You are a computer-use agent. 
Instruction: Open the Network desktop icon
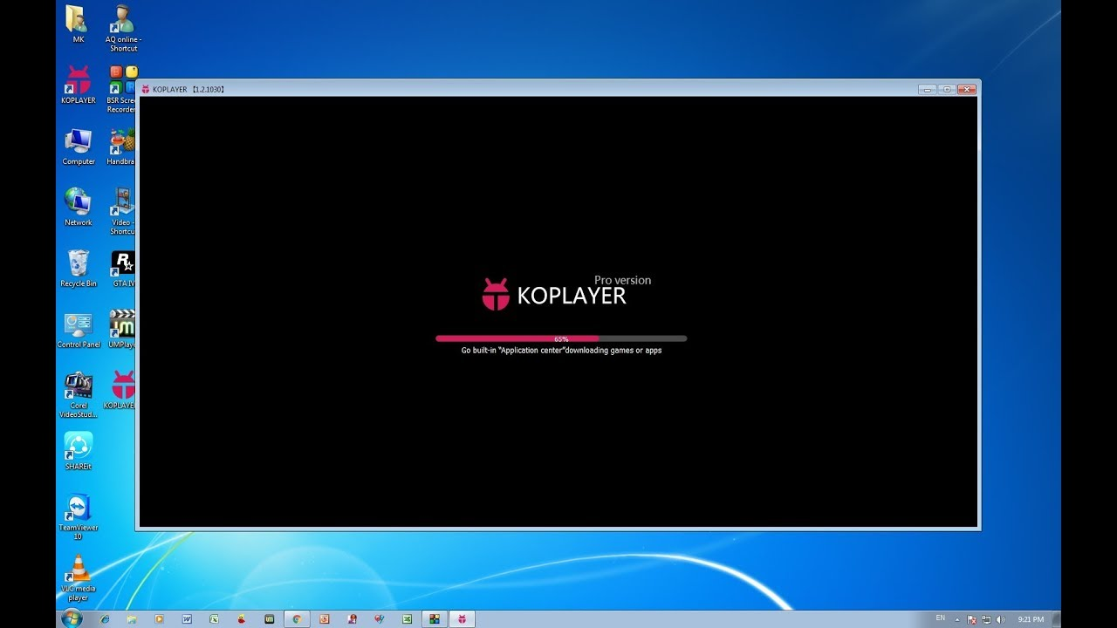pyautogui.click(x=78, y=207)
